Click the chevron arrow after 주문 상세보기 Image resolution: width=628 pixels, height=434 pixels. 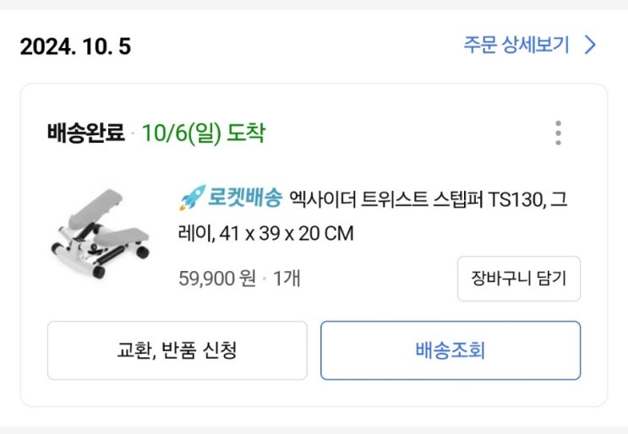tap(590, 45)
